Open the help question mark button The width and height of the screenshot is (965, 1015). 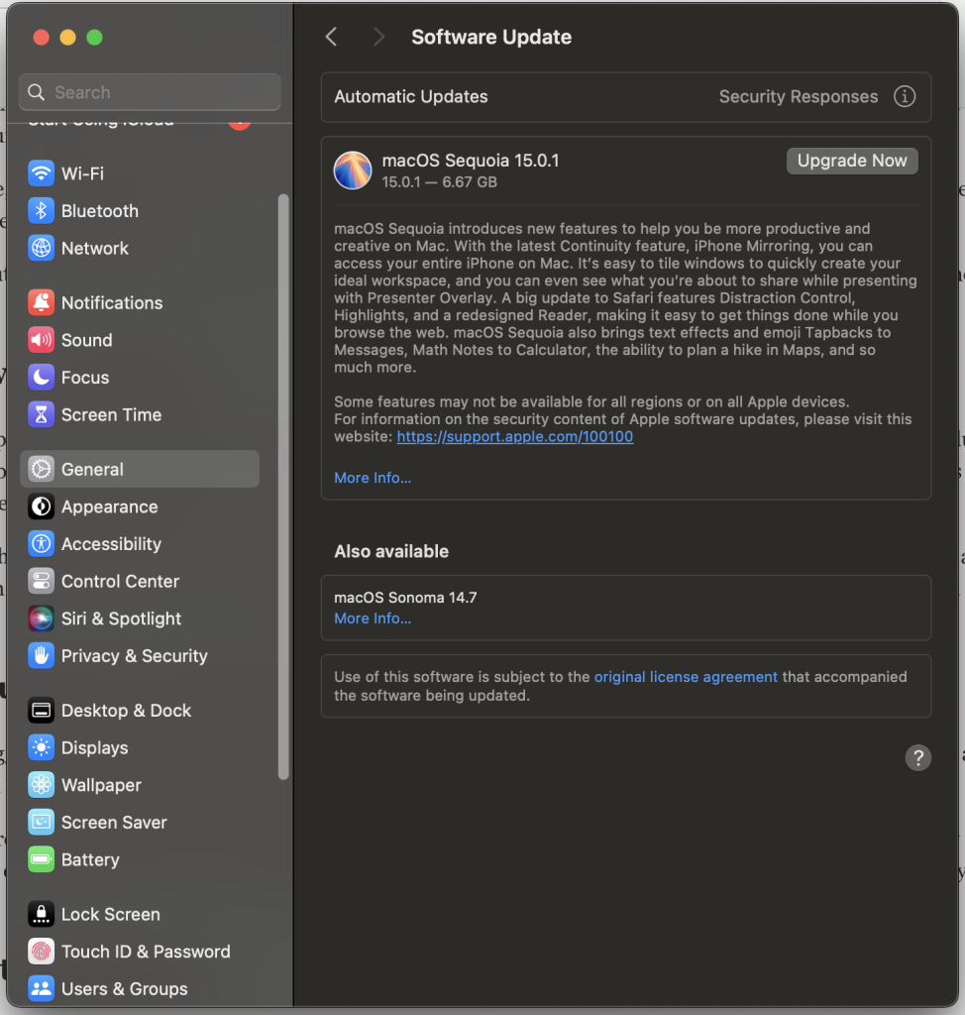(x=917, y=758)
